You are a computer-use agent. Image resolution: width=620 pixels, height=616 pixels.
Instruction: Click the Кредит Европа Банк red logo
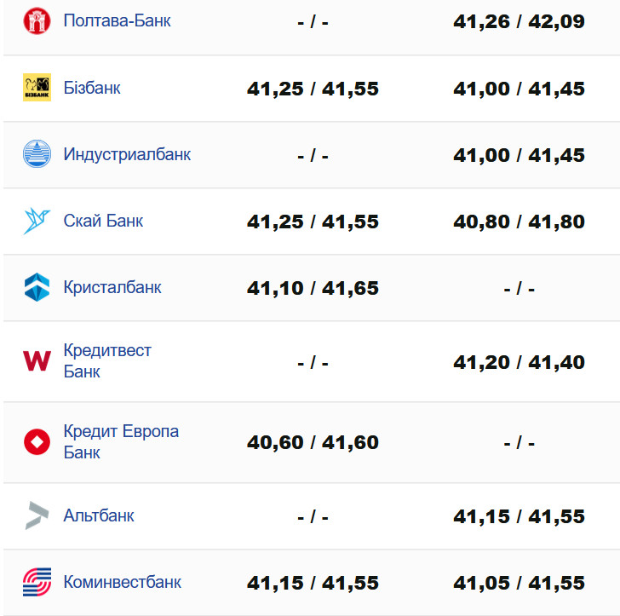point(37,442)
